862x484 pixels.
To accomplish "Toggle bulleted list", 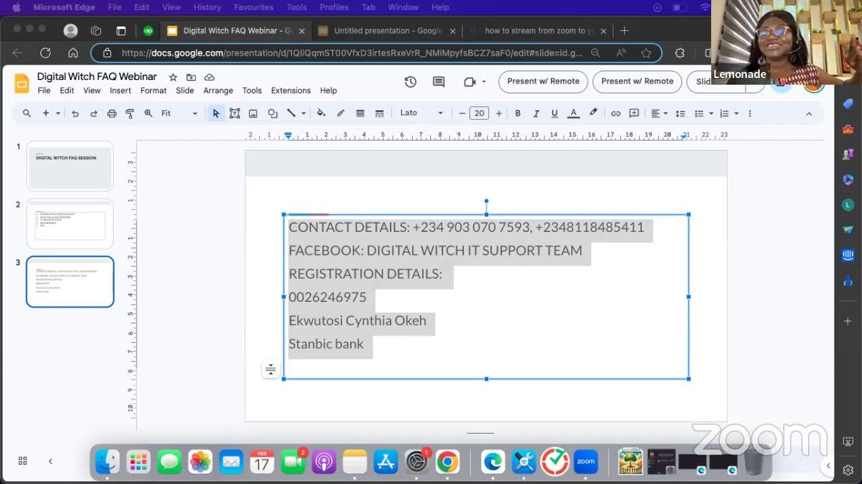I will tap(699, 114).
